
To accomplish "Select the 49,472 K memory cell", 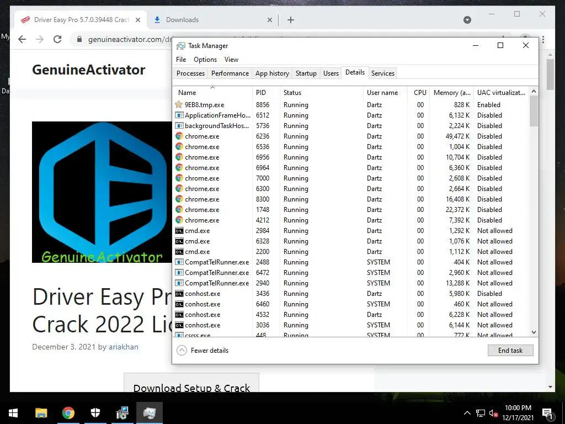I will pyautogui.click(x=451, y=136).
